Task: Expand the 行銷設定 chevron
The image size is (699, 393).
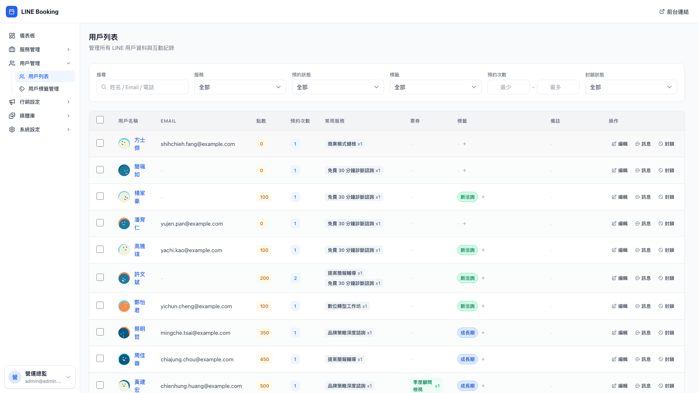Action: tap(68, 102)
